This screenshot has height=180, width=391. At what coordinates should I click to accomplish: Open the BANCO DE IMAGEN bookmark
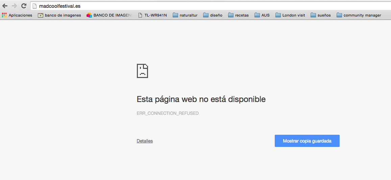point(109,15)
